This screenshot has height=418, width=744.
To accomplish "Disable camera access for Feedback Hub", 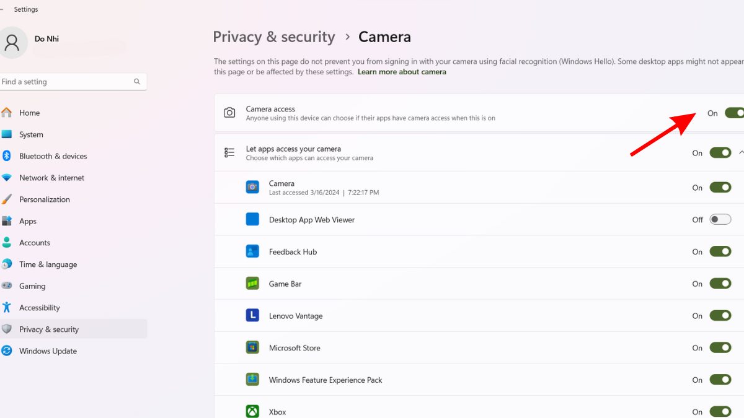I will pyautogui.click(x=720, y=251).
